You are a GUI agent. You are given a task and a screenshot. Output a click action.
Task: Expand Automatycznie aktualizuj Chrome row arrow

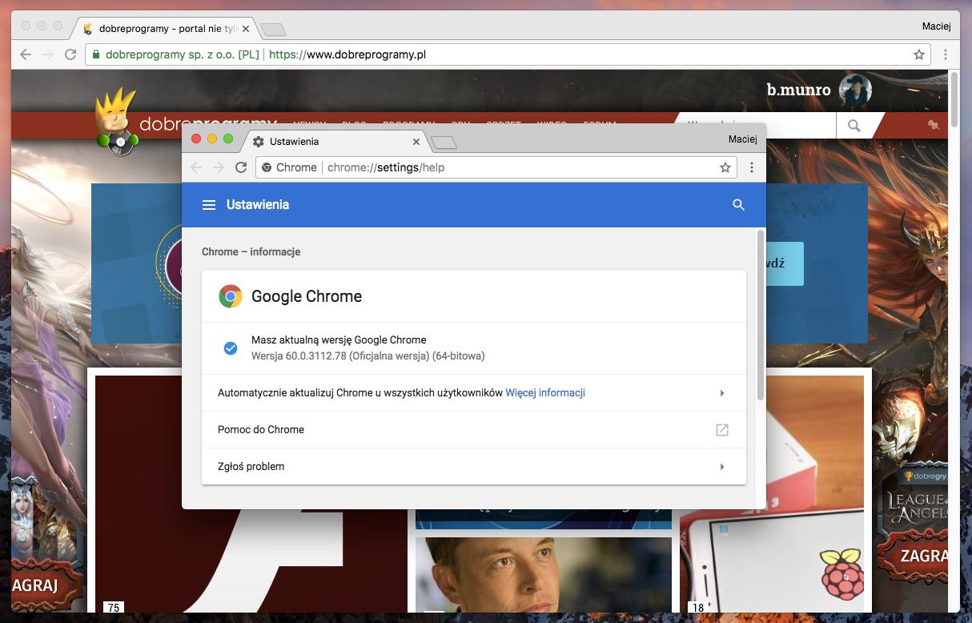722,393
